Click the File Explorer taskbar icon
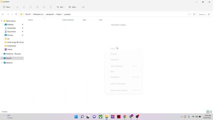213x120 pixels. click(106, 117)
